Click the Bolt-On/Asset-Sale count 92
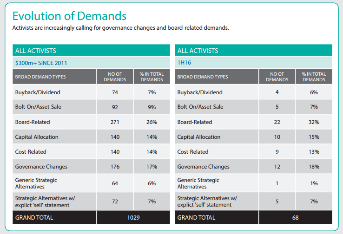 coord(115,107)
